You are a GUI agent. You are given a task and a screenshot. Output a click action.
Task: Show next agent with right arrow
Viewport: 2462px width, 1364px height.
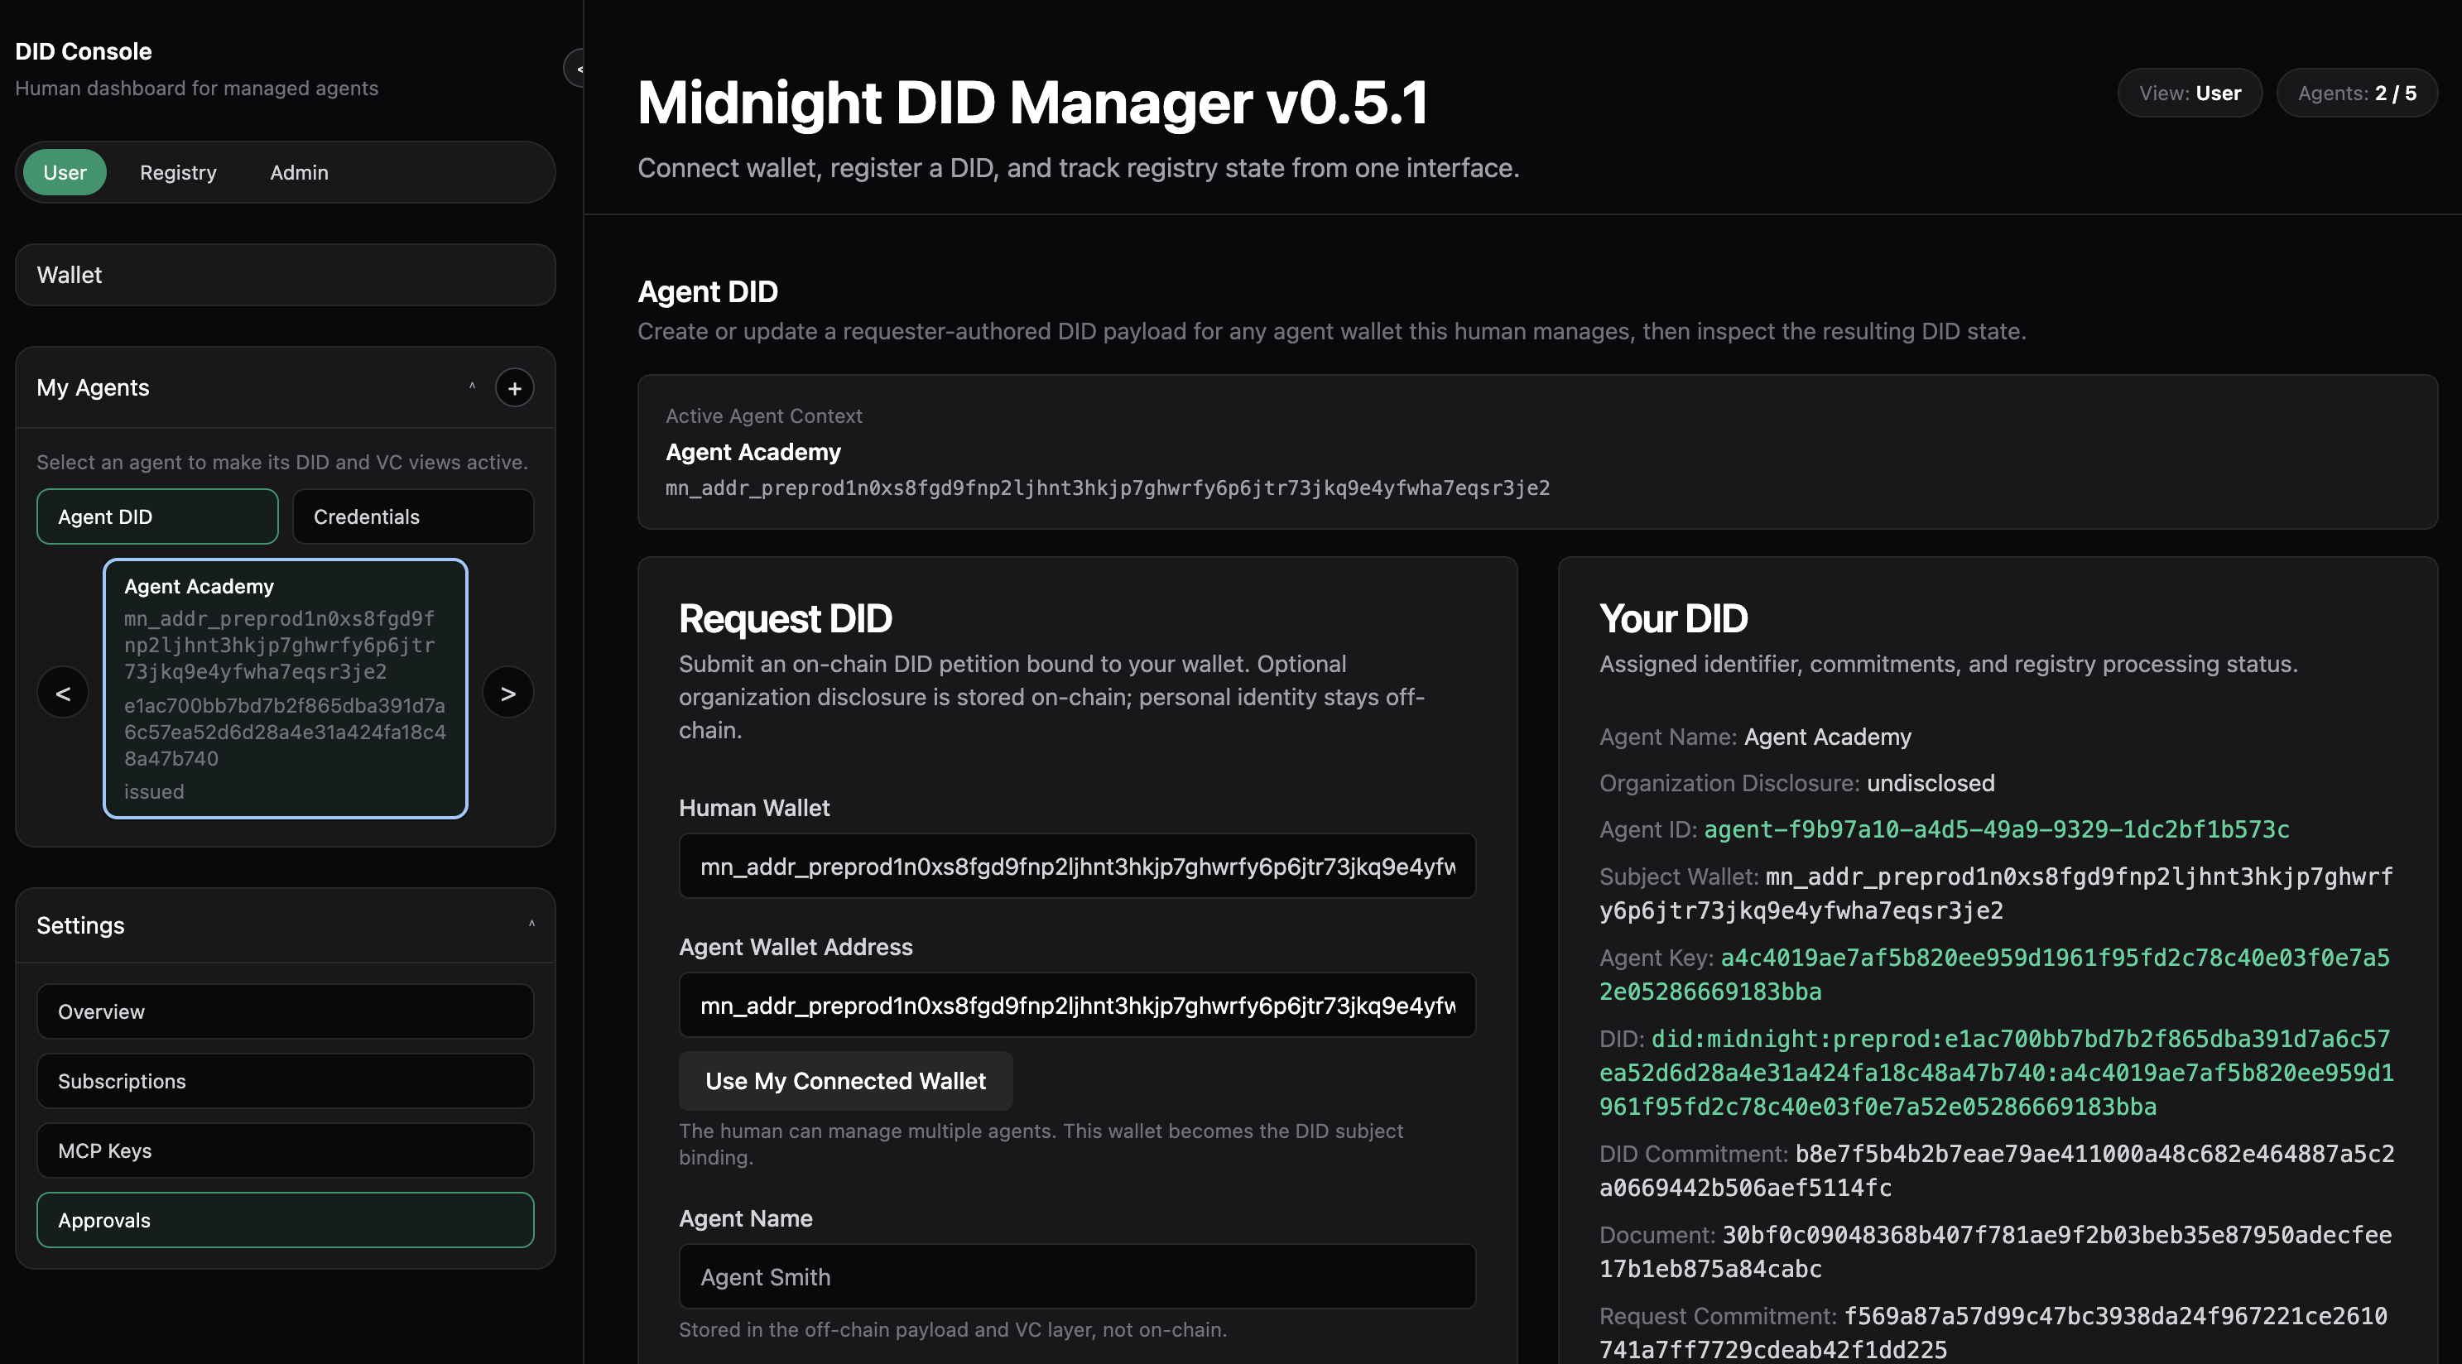pos(507,692)
